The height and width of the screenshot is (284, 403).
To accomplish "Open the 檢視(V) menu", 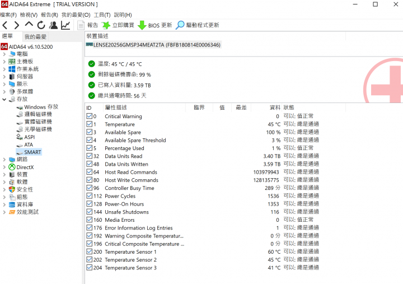I will (x=29, y=15).
